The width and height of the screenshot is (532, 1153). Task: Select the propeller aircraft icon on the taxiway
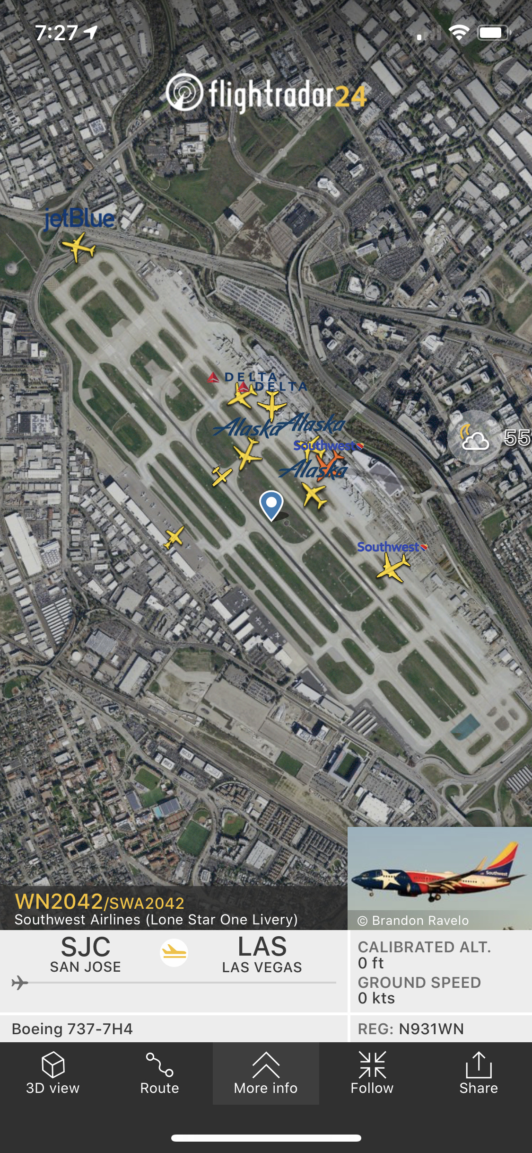(221, 476)
